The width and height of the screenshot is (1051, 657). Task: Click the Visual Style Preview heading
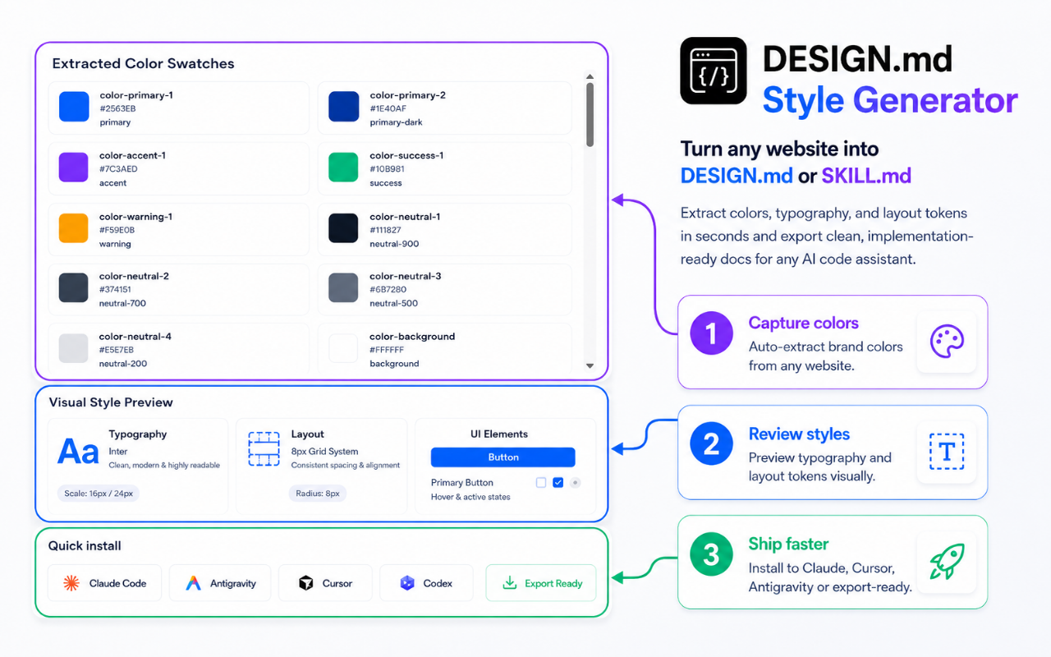[x=111, y=402]
